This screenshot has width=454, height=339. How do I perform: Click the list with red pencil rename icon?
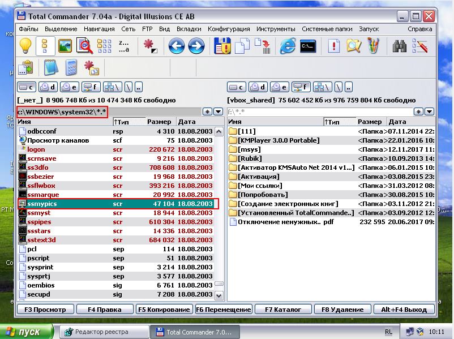(x=420, y=46)
